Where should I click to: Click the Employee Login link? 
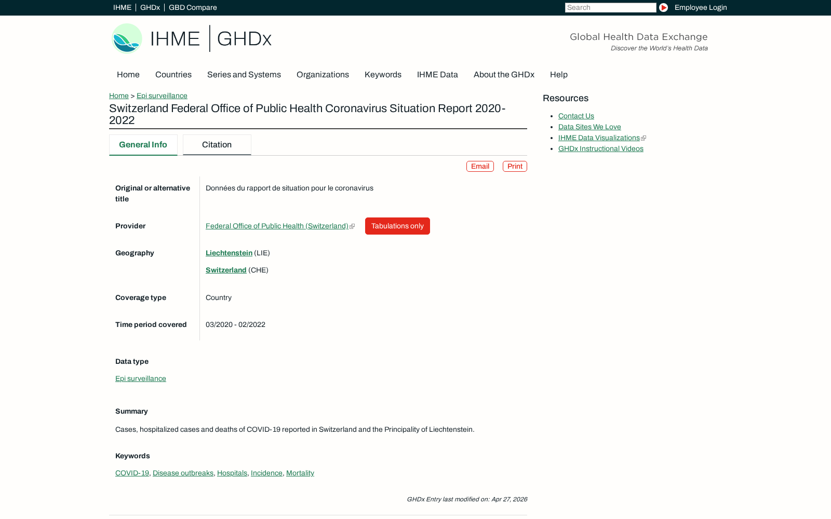701,7
